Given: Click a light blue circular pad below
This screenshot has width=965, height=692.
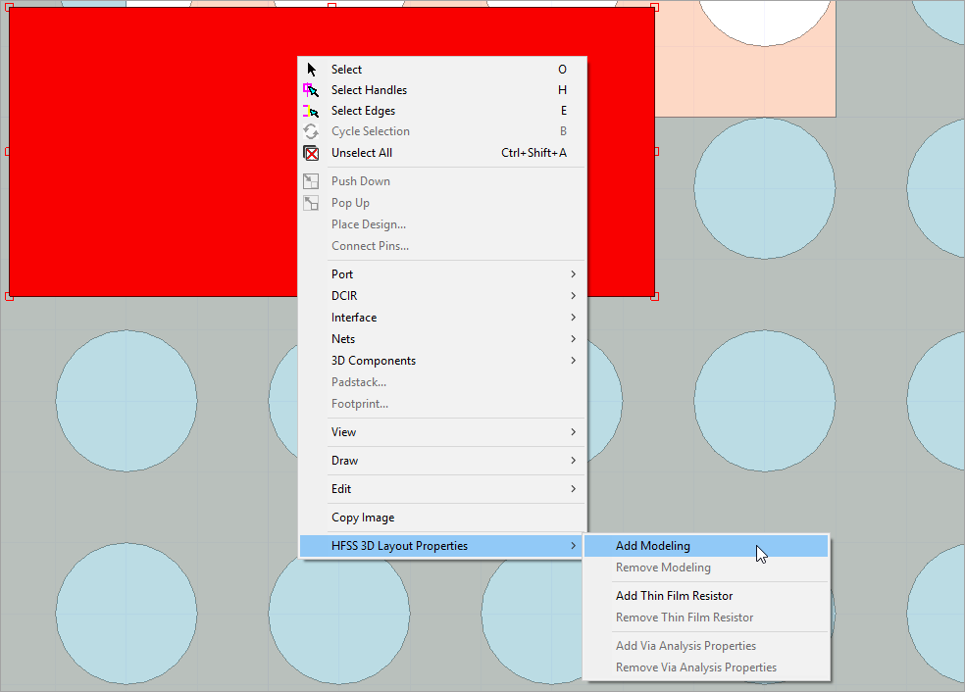Looking at the screenshot, I should tap(126, 400).
